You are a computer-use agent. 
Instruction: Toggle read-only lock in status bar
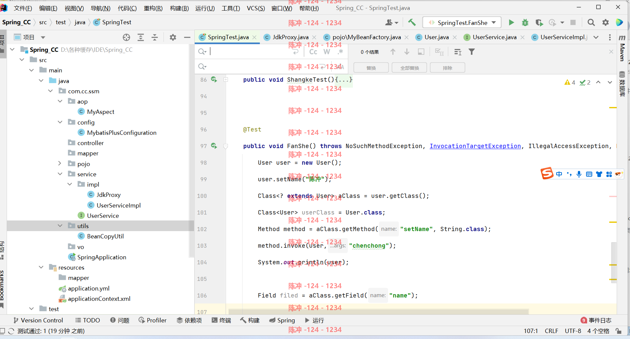(x=618, y=331)
